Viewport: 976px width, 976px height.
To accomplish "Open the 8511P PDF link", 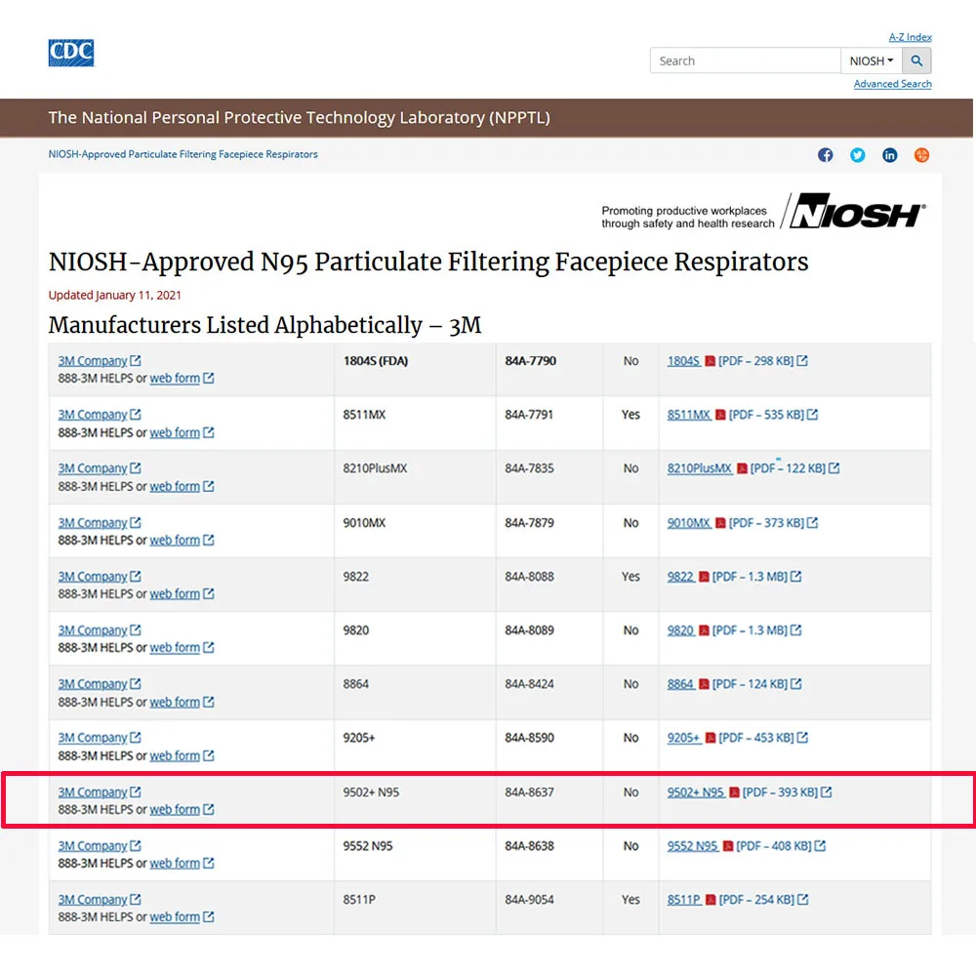I will pyautogui.click(x=684, y=900).
